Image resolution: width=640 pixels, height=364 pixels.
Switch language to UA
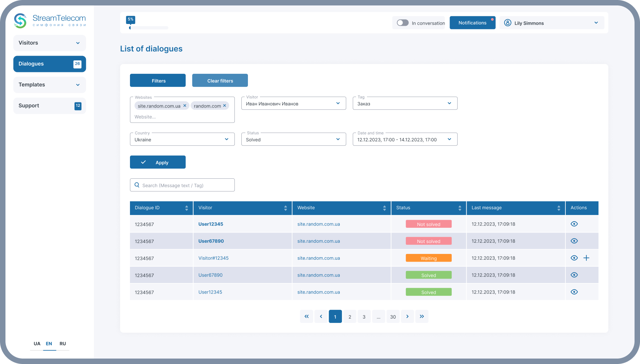pyautogui.click(x=37, y=344)
